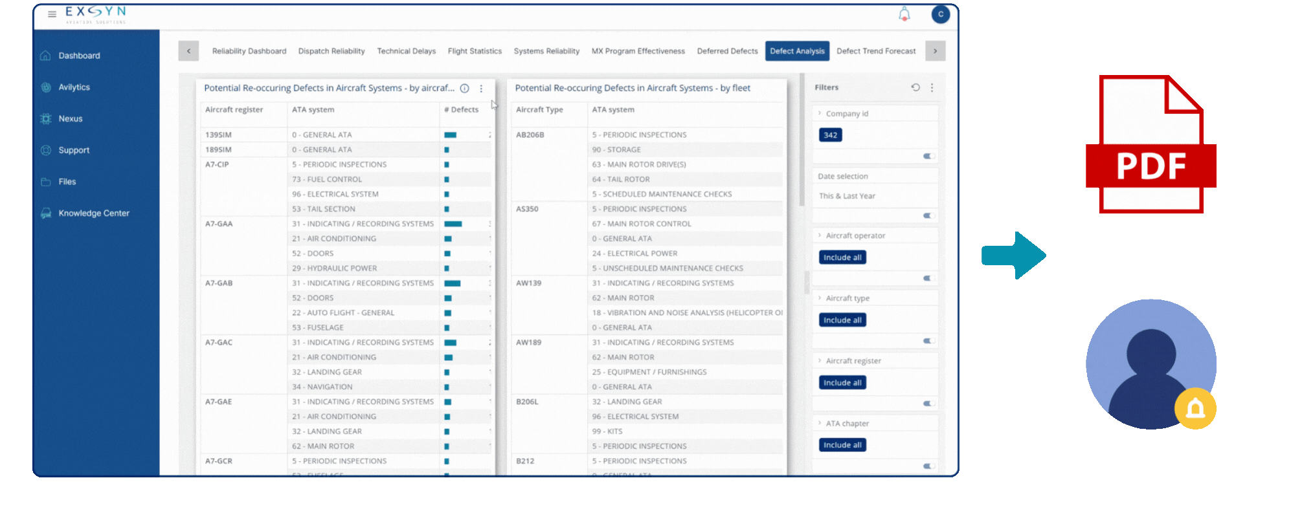Click 'Include all' under ATA chapter

point(842,445)
